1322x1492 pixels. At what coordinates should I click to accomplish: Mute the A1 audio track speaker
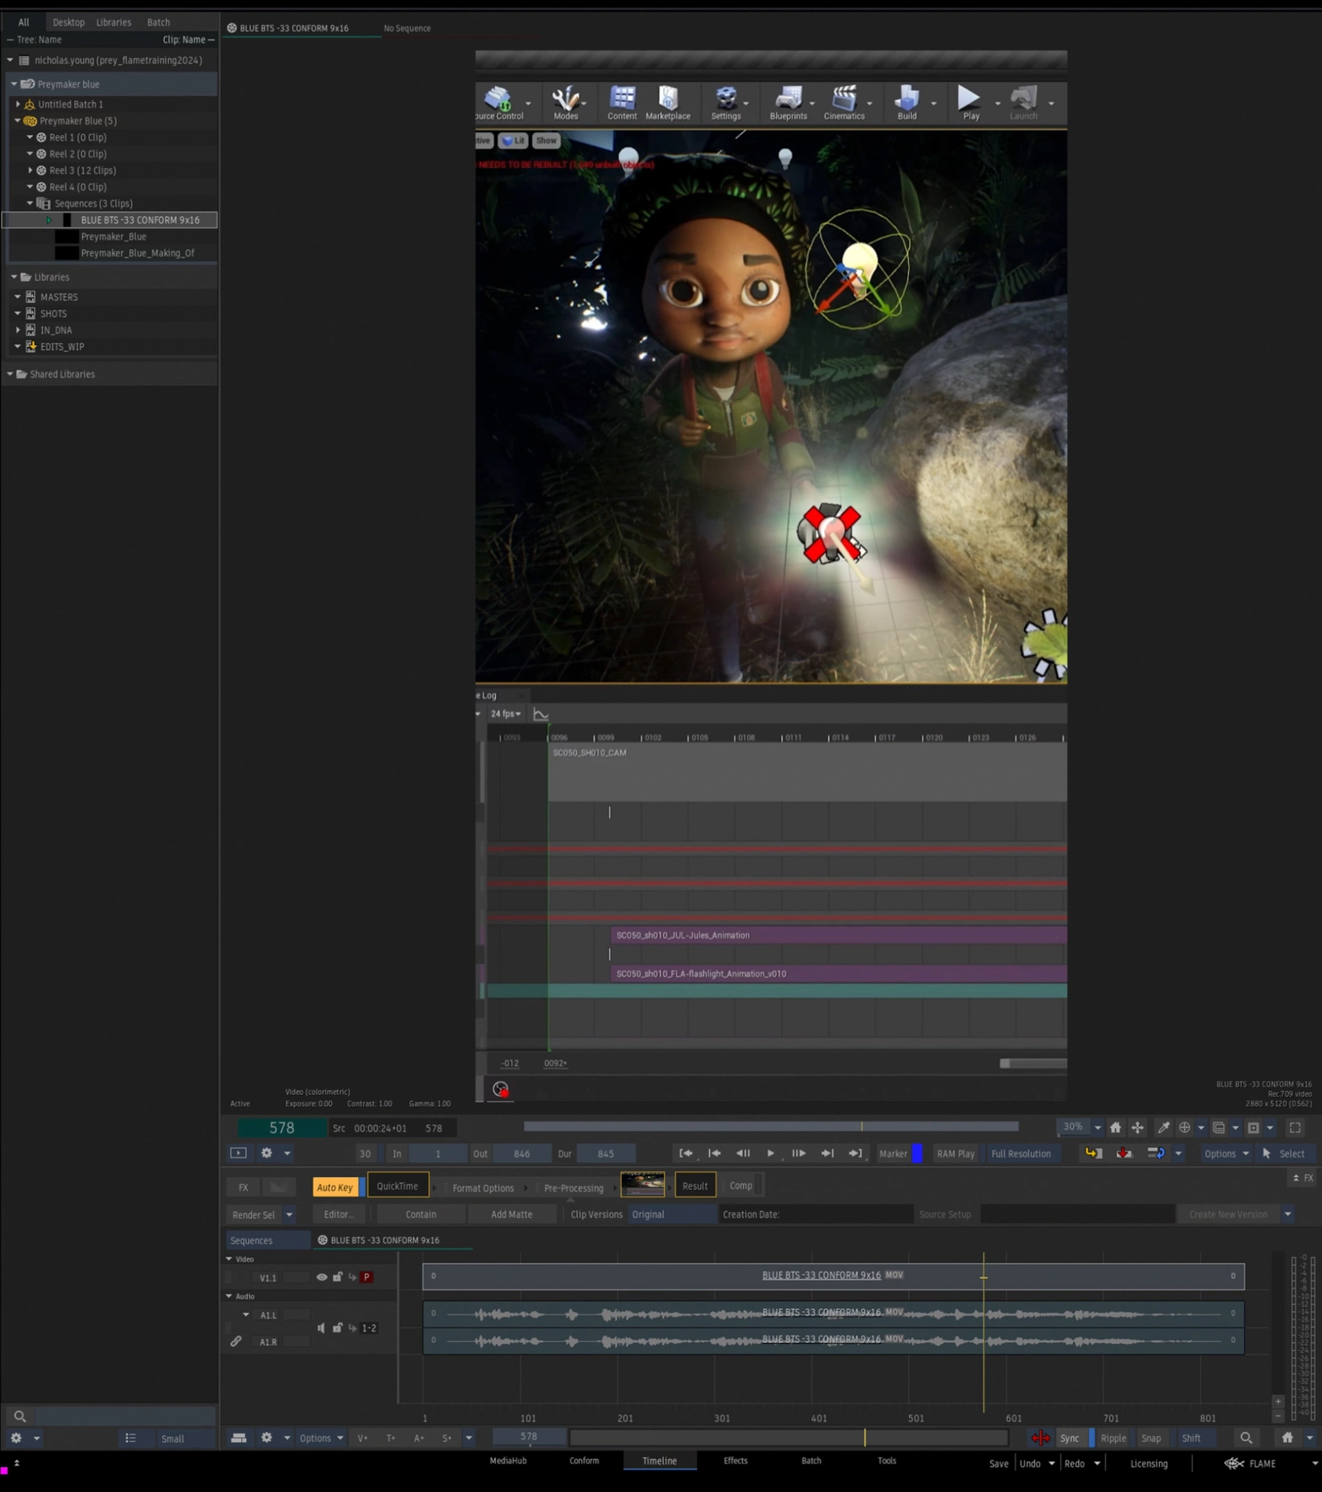(321, 1328)
